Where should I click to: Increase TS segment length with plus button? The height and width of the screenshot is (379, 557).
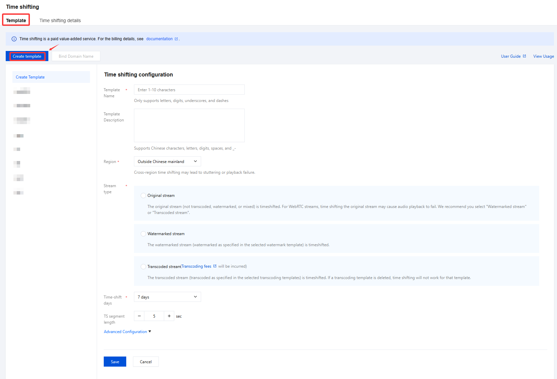tap(169, 316)
